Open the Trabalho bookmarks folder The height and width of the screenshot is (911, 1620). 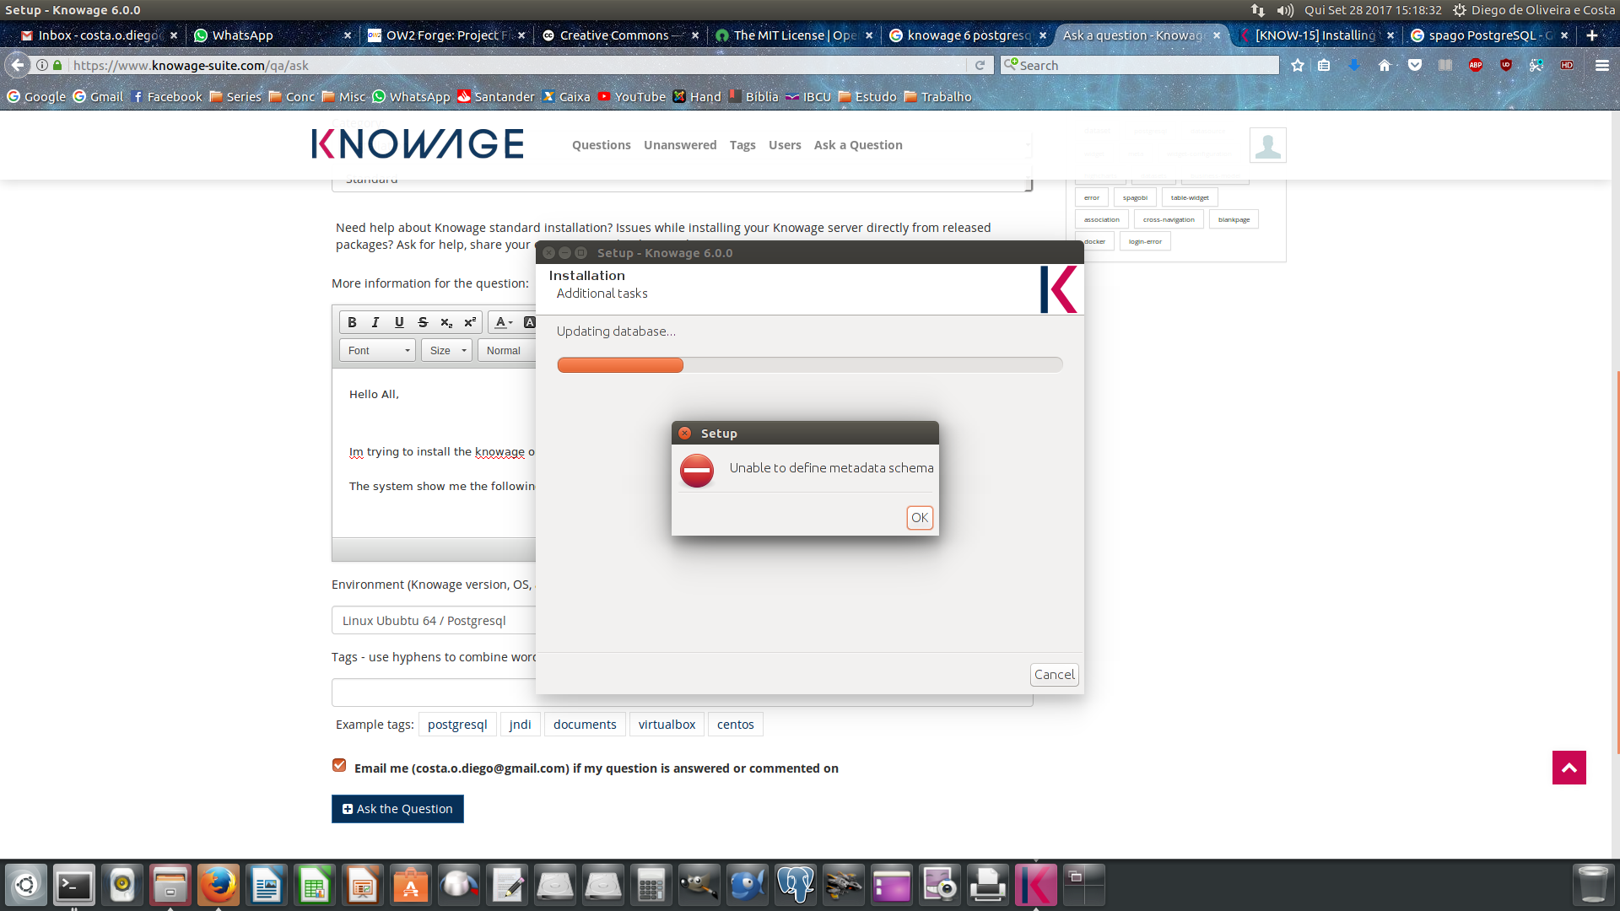[938, 97]
